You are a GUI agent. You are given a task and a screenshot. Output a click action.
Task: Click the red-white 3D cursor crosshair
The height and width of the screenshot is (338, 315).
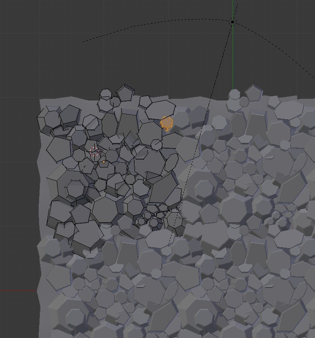point(94,151)
